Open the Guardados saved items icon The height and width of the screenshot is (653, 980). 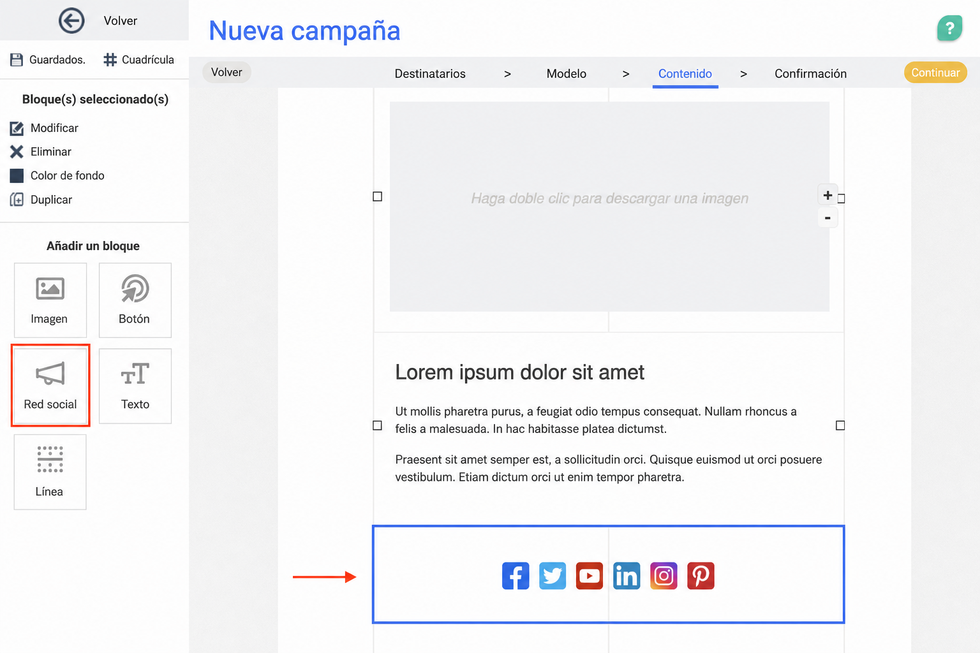point(17,59)
